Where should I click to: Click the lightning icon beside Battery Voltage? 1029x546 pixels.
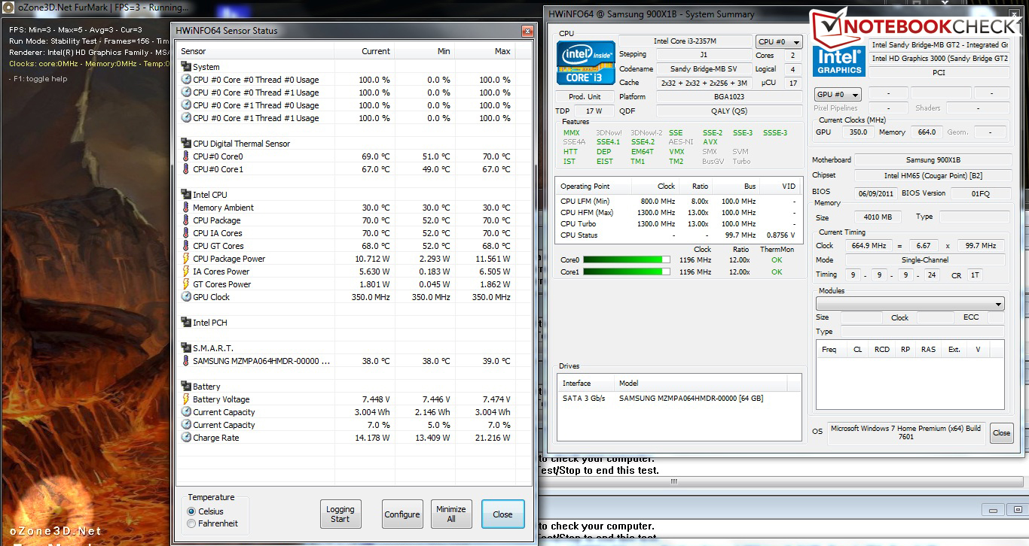coord(186,399)
